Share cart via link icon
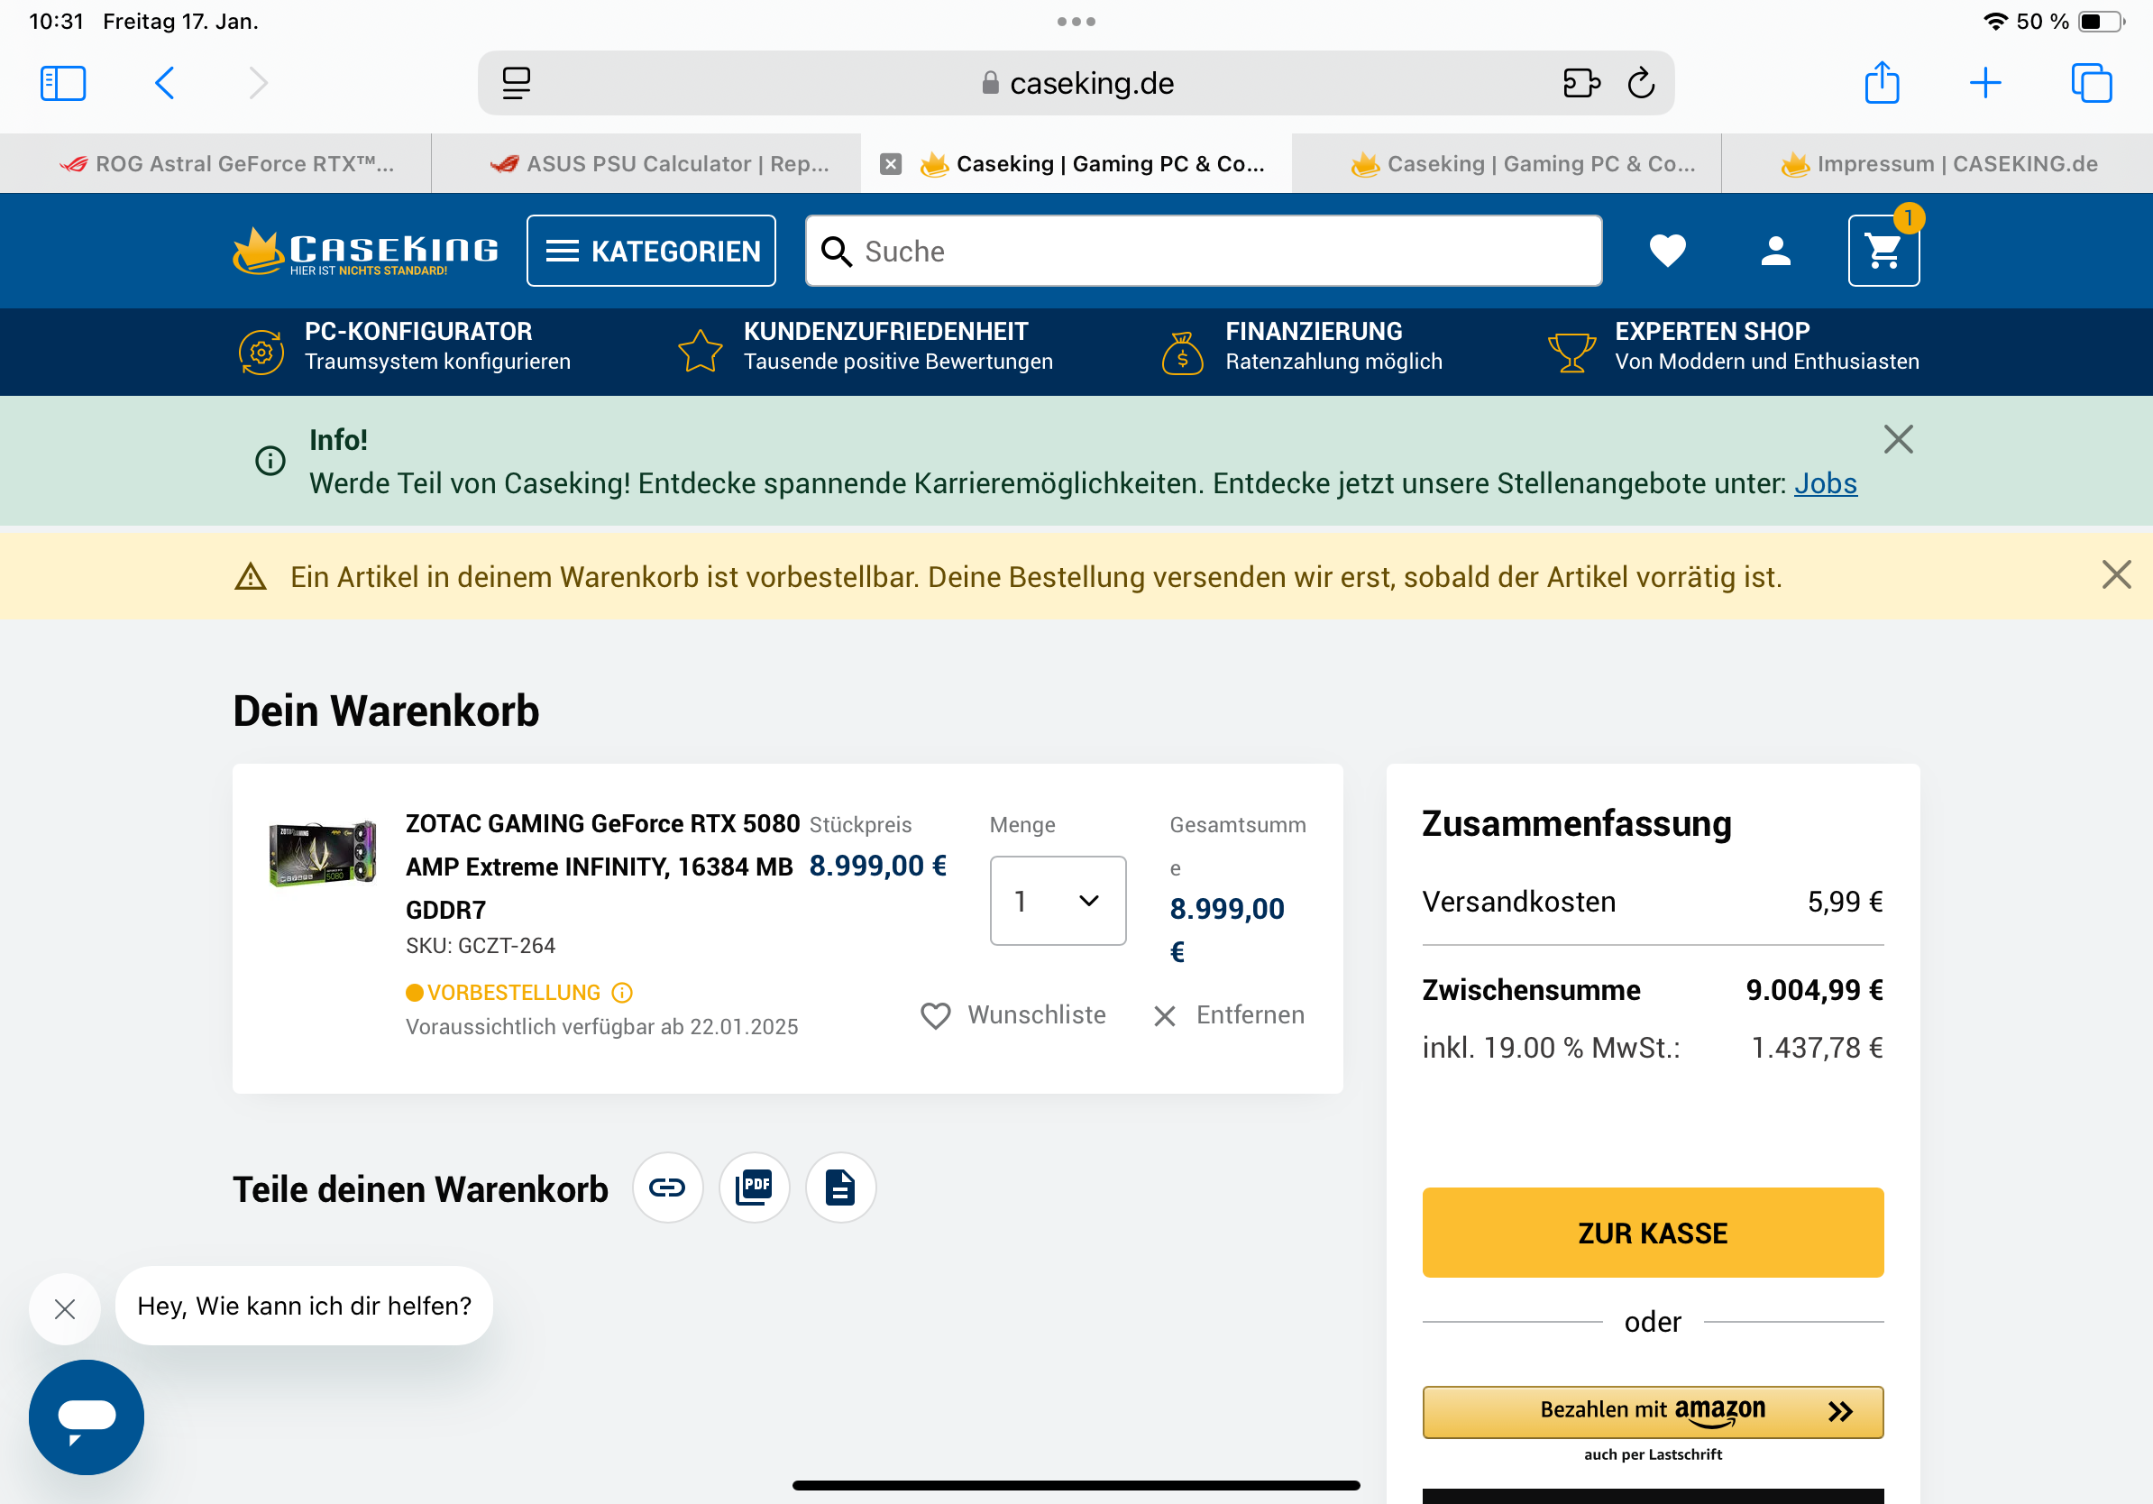The width and height of the screenshot is (2153, 1504). (666, 1188)
